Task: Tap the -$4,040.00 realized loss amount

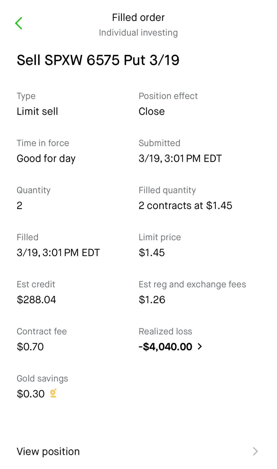Action: (165, 347)
